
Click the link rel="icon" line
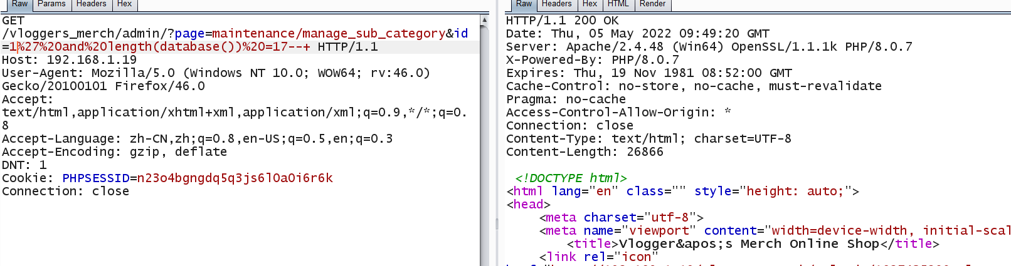pyautogui.click(x=599, y=257)
